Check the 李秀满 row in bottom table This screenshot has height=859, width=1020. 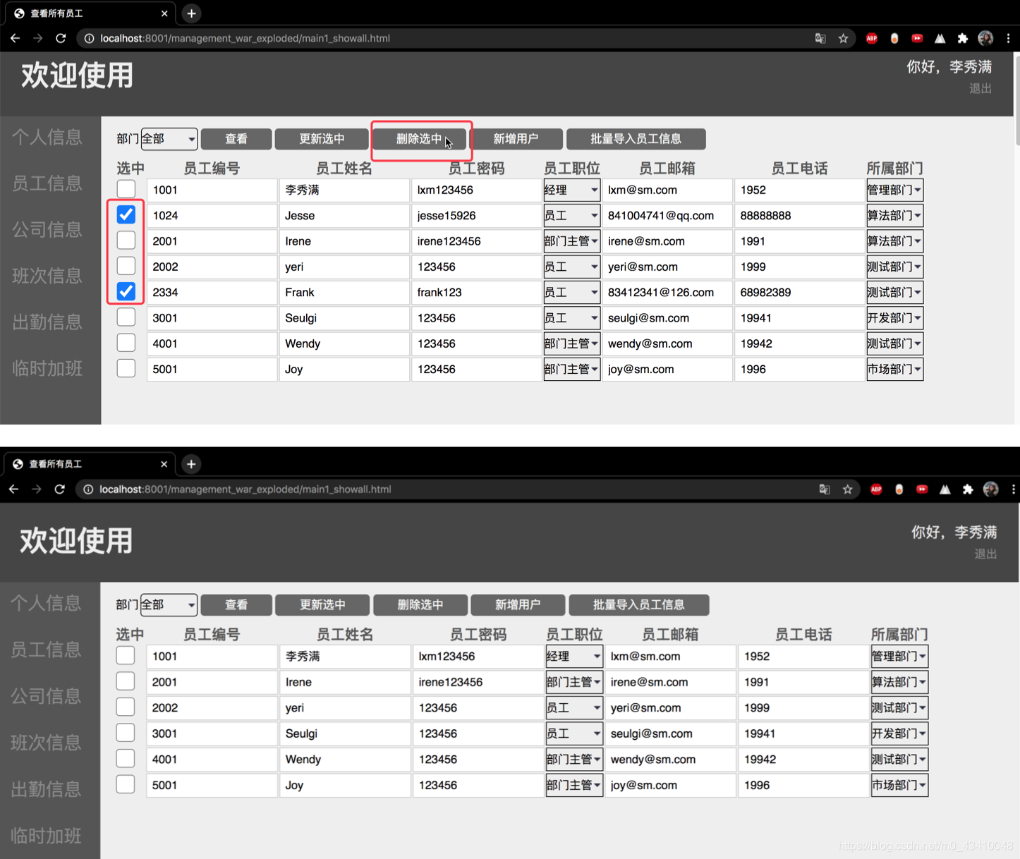point(126,655)
